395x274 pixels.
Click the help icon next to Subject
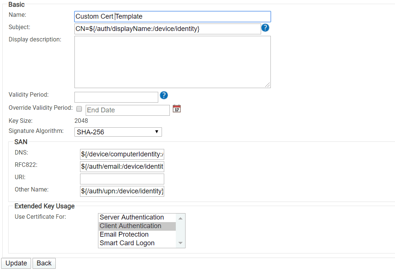(x=265, y=28)
